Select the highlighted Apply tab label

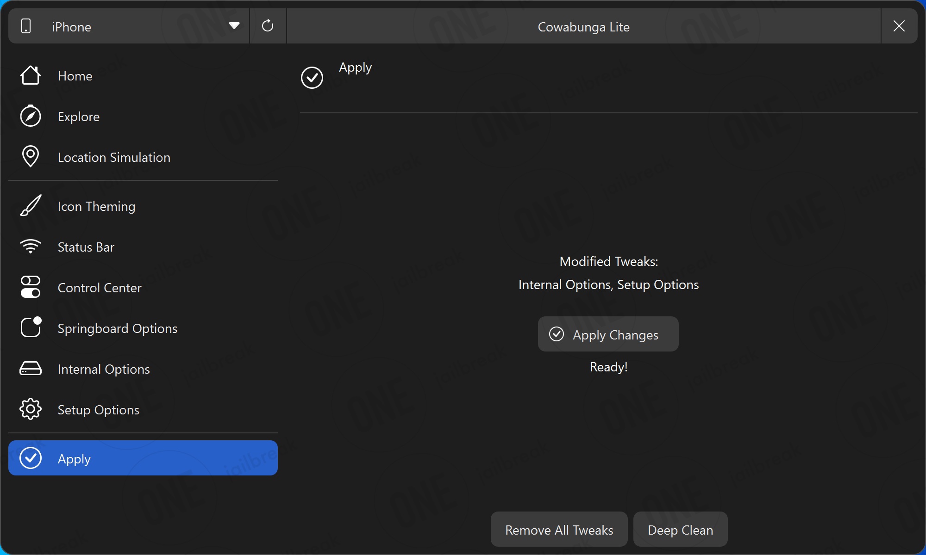pos(74,459)
